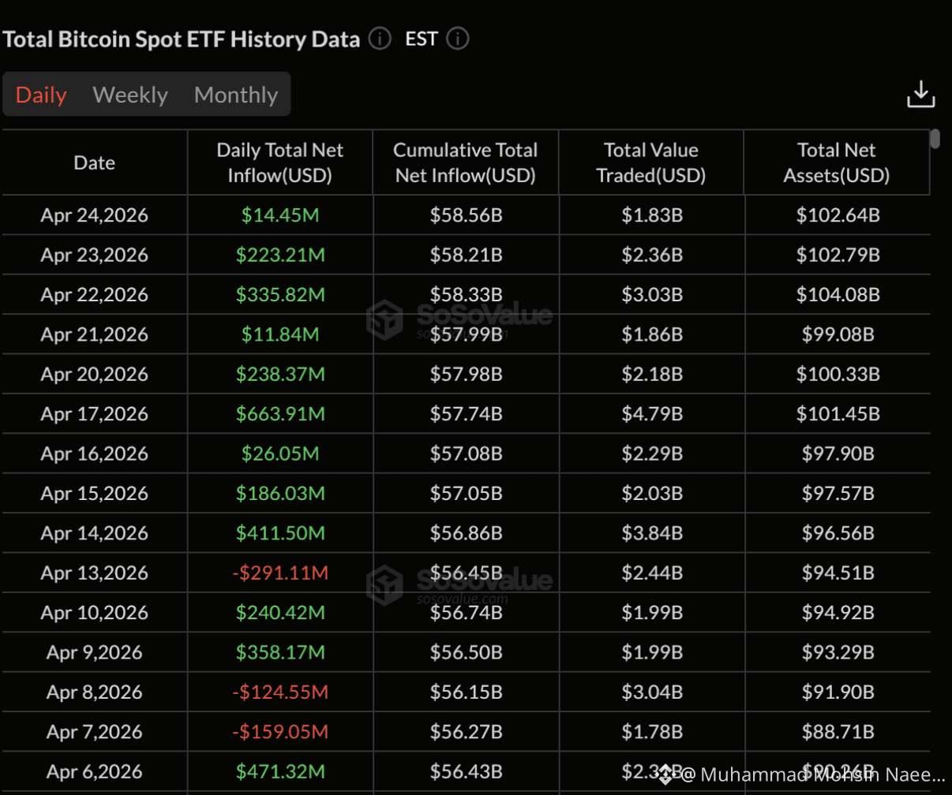This screenshot has width=952, height=795.
Task: Switch to the Monthly tab
Action: pos(236,95)
